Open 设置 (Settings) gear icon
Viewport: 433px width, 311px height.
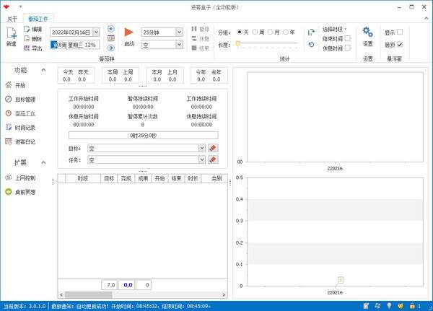[368, 32]
